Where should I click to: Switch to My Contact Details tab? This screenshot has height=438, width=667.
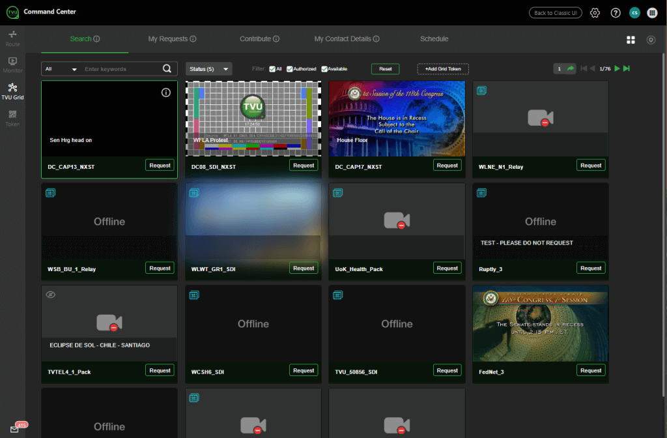tap(343, 38)
